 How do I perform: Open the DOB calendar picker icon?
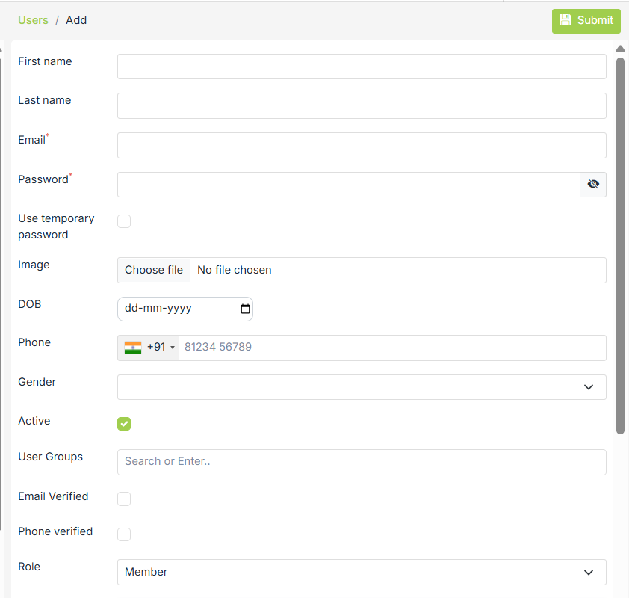coord(245,309)
